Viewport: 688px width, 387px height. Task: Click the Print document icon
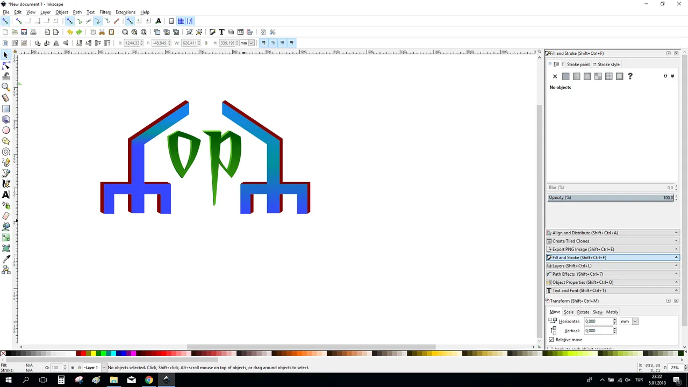(33, 32)
